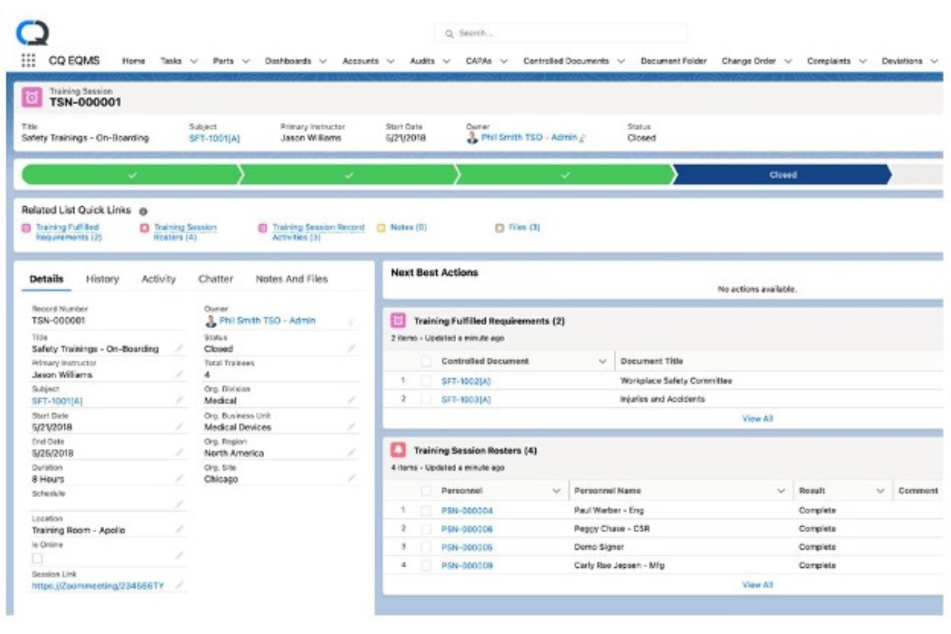The height and width of the screenshot is (634, 951).
Task: Edit the Start Date field using its pencil icon
Action: [179, 427]
